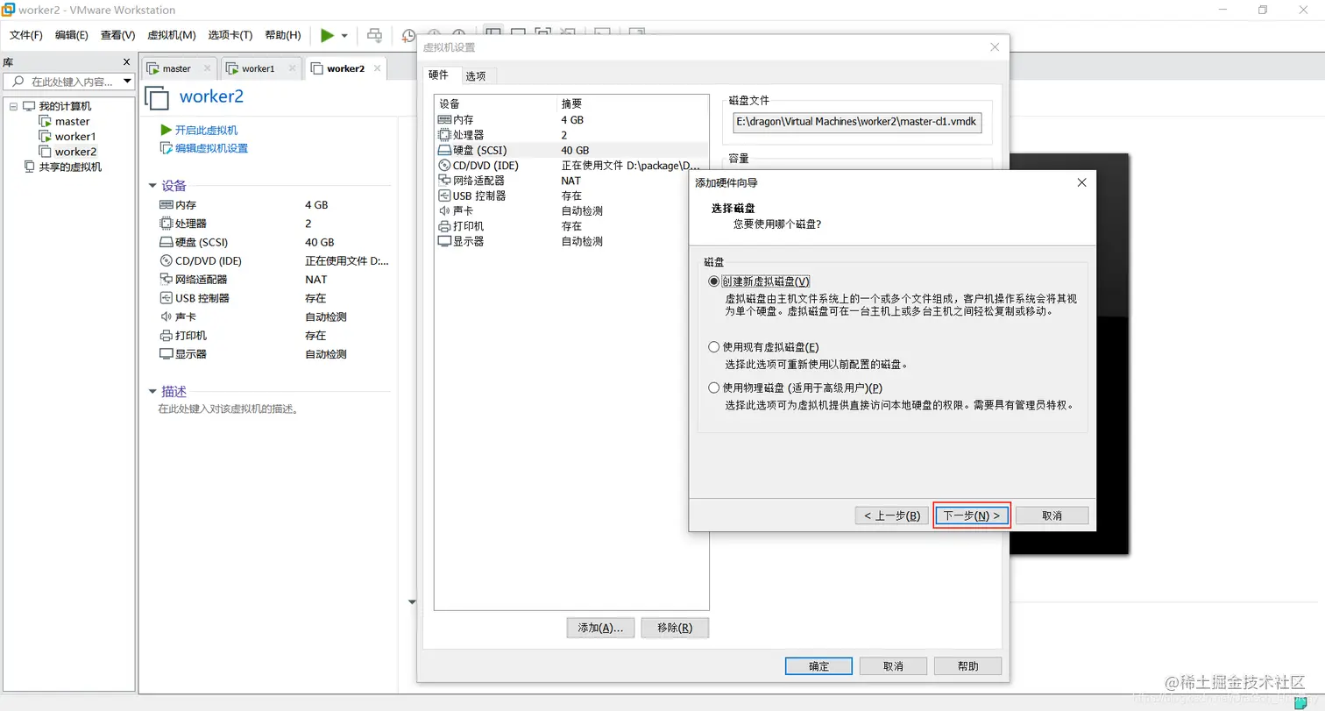Screen dimensions: 1325x711
Task: Select master in the library tree
Action: pyautogui.click(x=72, y=121)
